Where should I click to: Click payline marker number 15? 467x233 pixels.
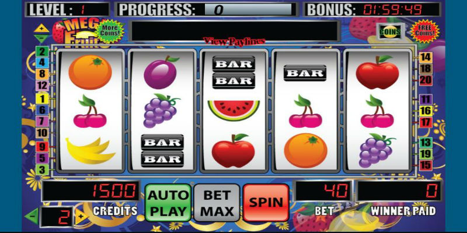point(426,165)
